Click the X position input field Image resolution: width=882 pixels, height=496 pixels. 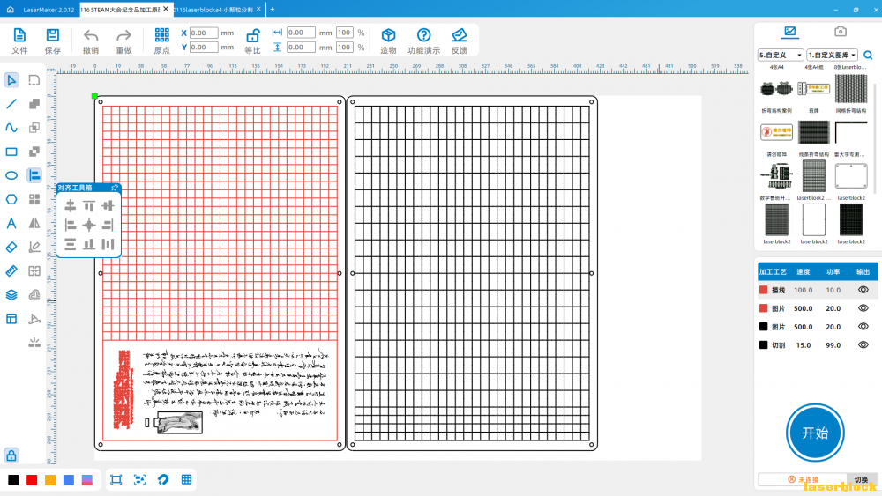(x=203, y=33)
